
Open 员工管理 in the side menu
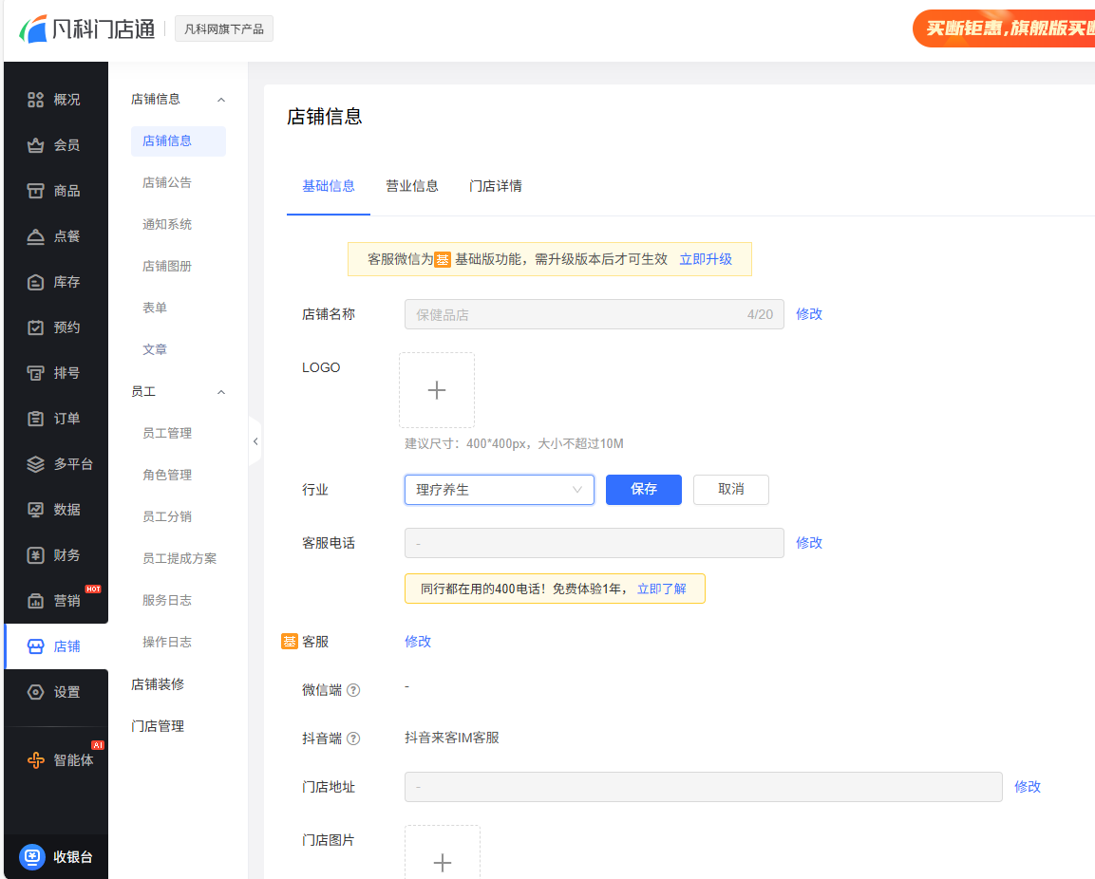click(167, 434)
